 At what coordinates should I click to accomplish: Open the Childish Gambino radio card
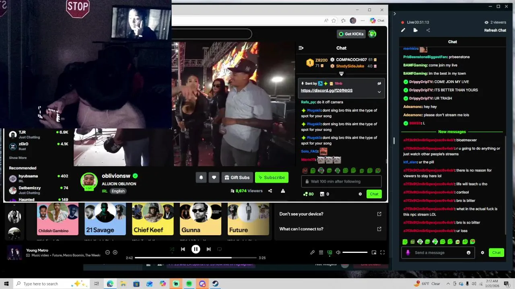(x=58, y=219)
